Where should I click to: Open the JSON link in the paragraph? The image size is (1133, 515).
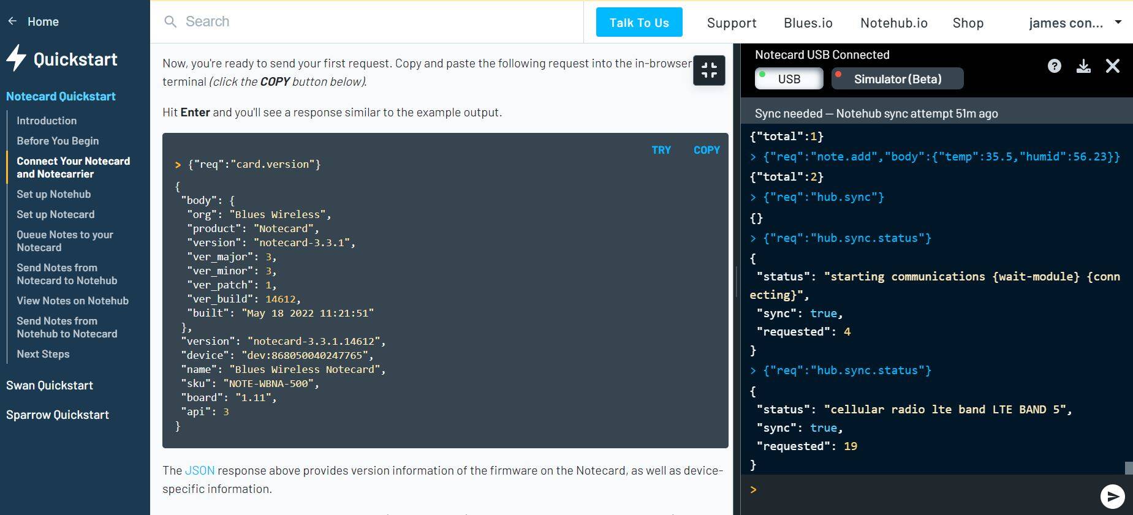point(200,470)
